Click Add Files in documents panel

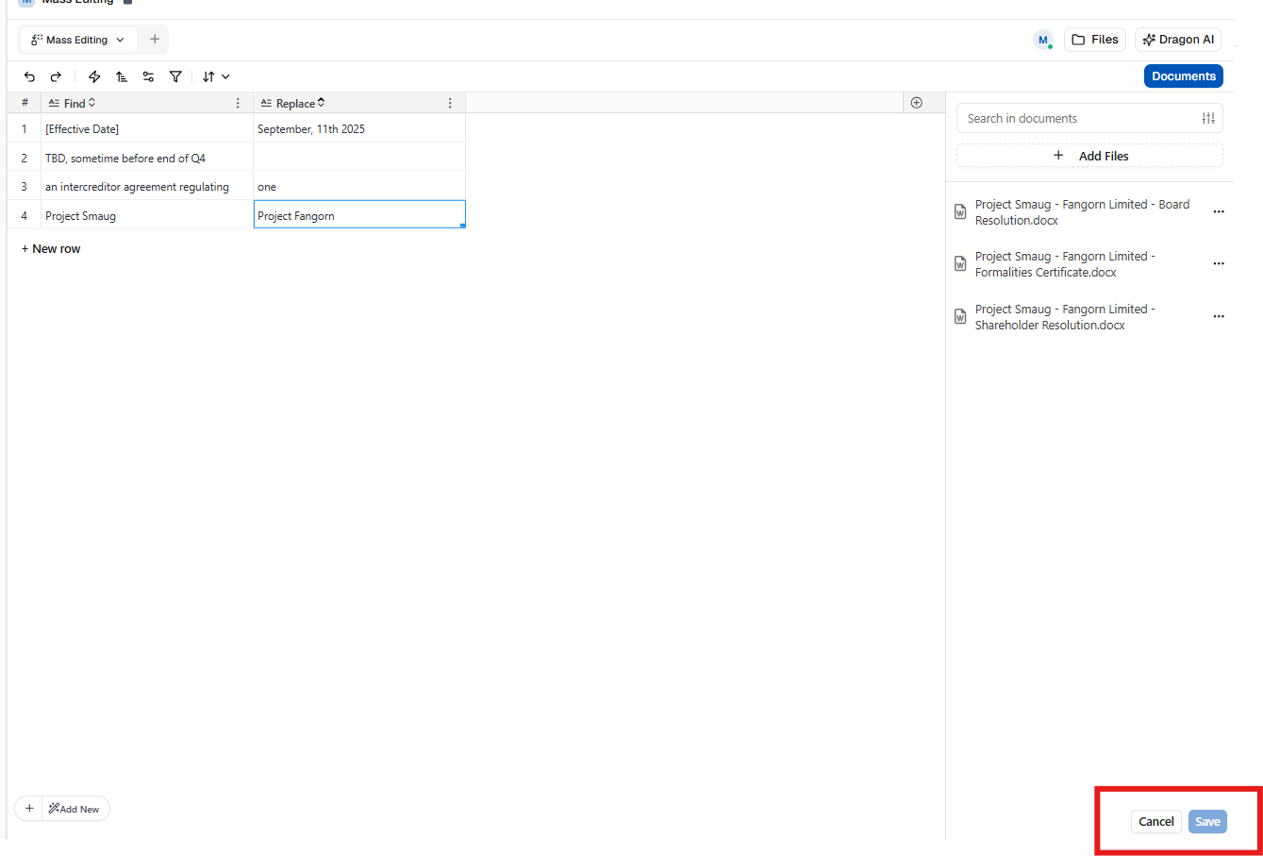coord(1089,156)
